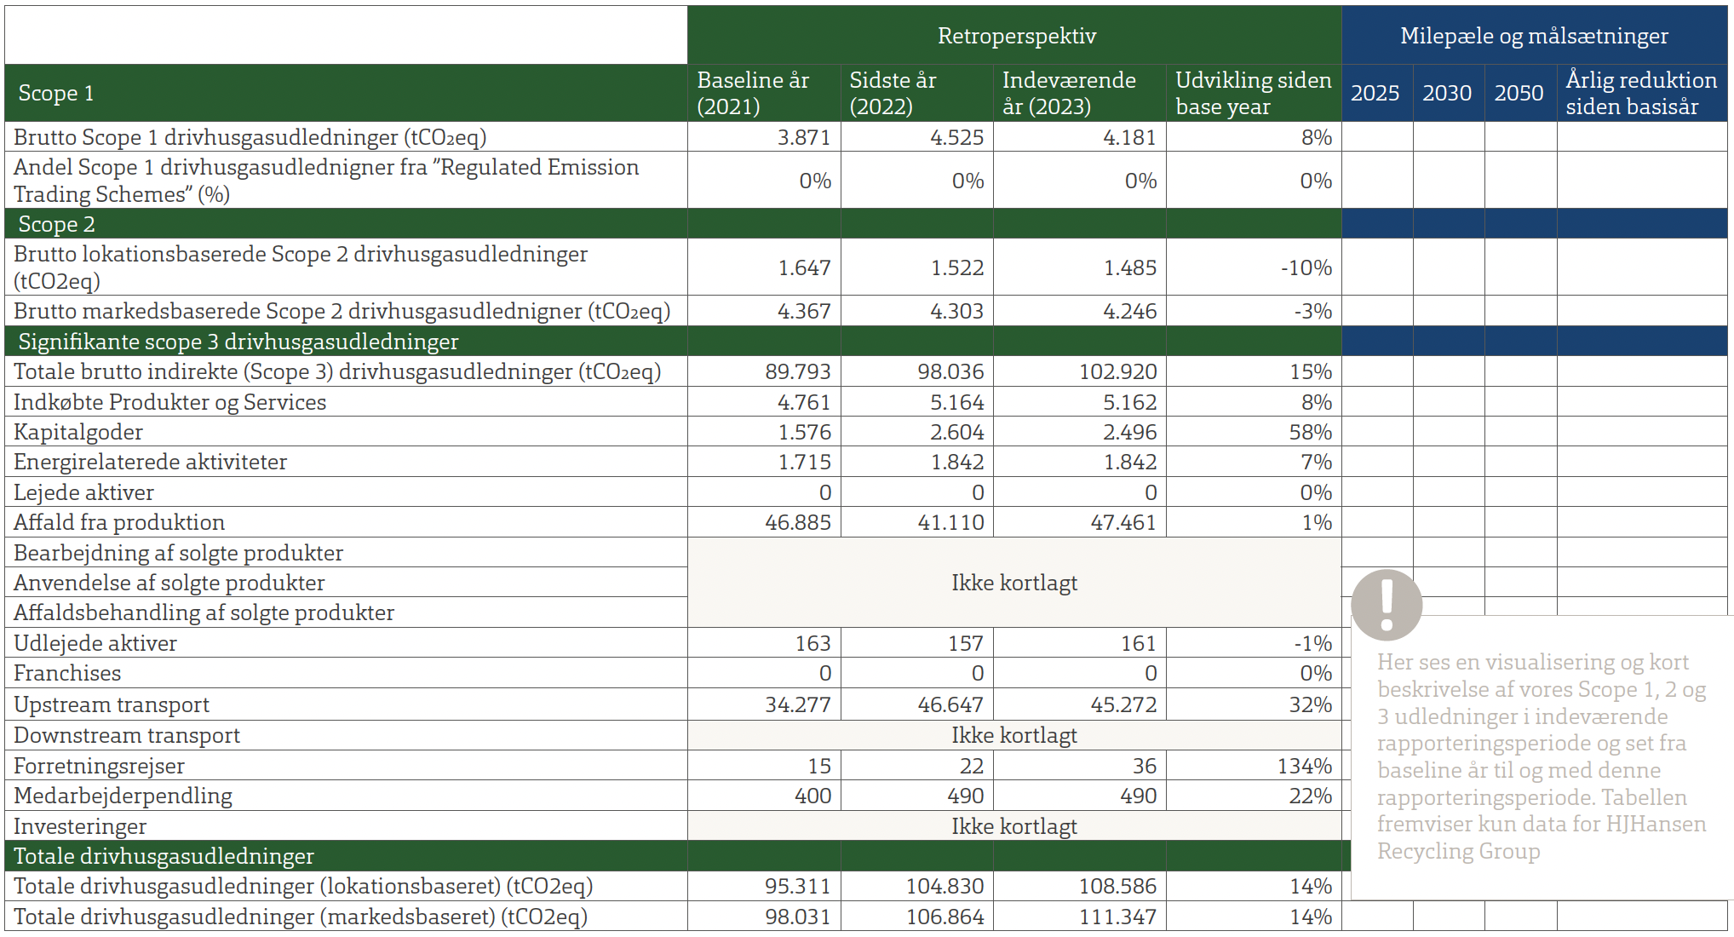Select the Totale drivhusgasudledninger section header
Image resolution: width=1734 pixels, height=937 pixels.
164,856
